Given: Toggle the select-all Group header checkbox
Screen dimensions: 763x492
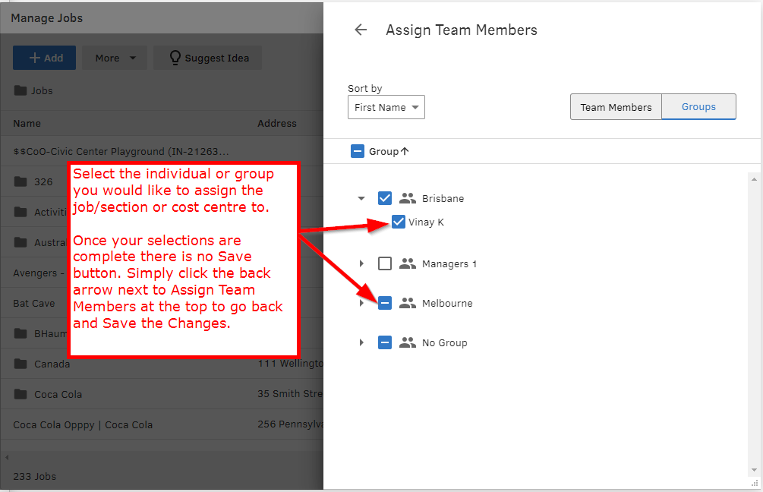Looking at the screenshot, I should click(357, 151).
